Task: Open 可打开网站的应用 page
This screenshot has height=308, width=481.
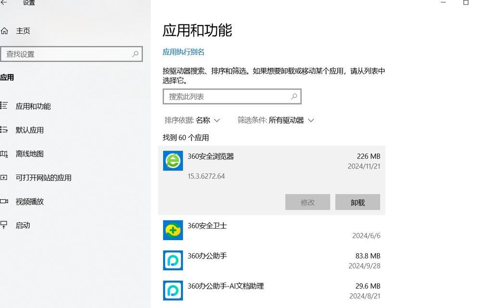Action: 44,178
